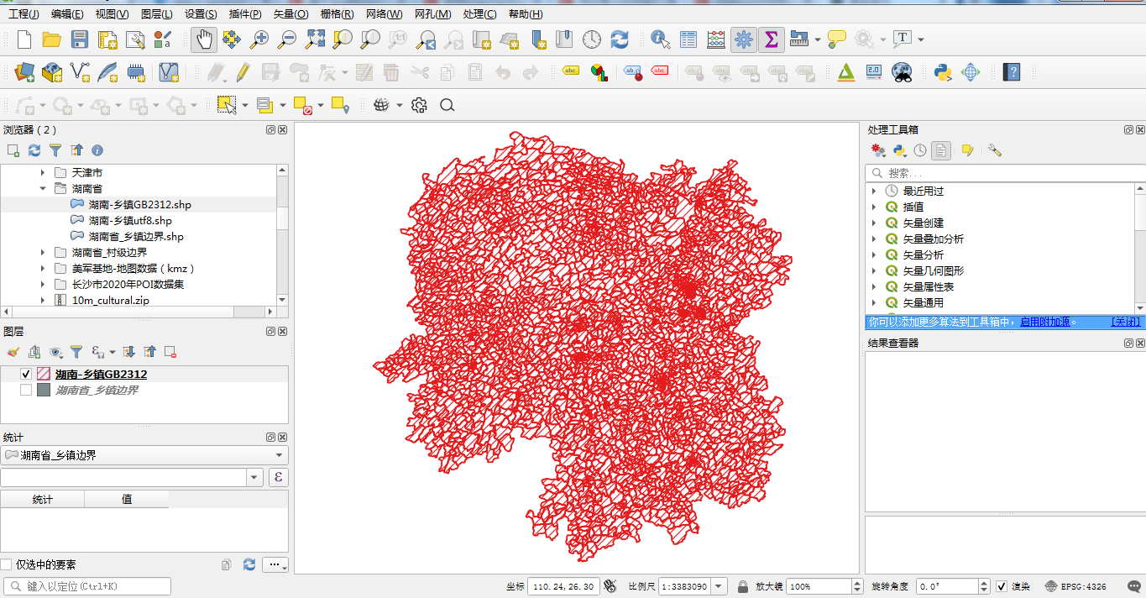Click the 湖南-乡镇GB2312 layer red symbol swatch
Screen dimensions: 1146x598
tap(44, 374)
